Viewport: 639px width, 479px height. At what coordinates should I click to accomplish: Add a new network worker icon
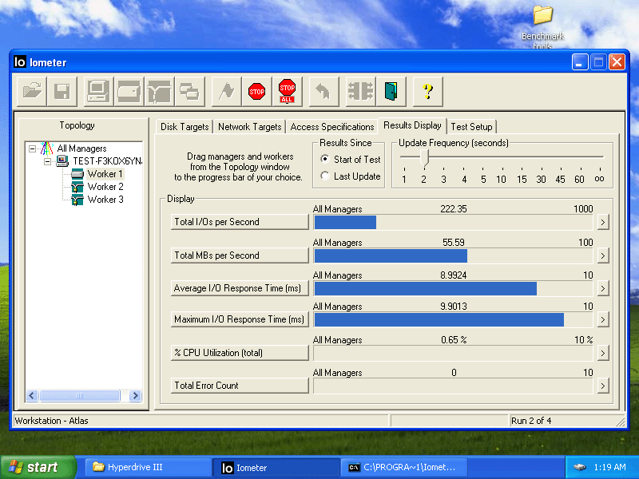click(x=159, y=91)
